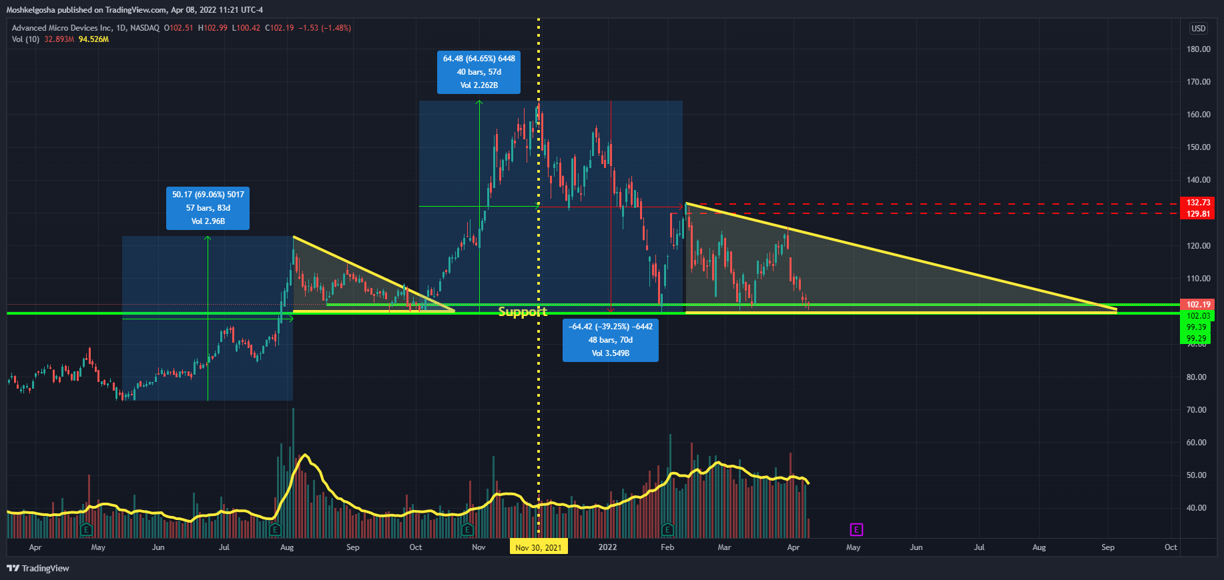Click the yellow 94.526M volume MA value
The height and width of the screenshot is (580, 1224).
(94, 39)
